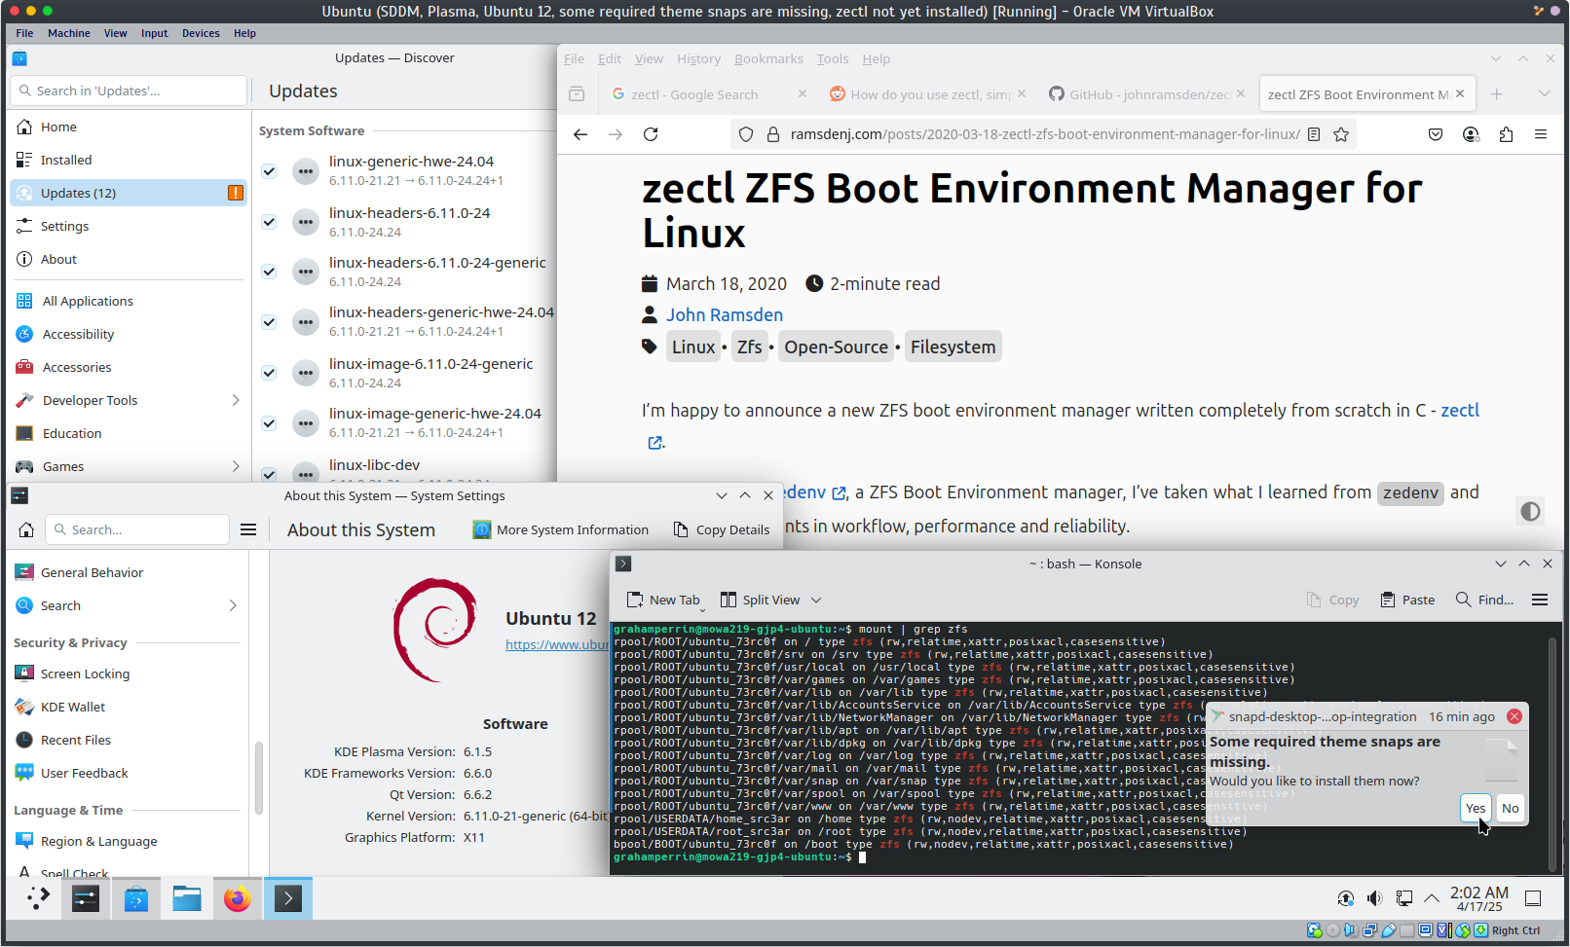Click the external link icon after zectl
1570x947 pixels.
(655, 443)
